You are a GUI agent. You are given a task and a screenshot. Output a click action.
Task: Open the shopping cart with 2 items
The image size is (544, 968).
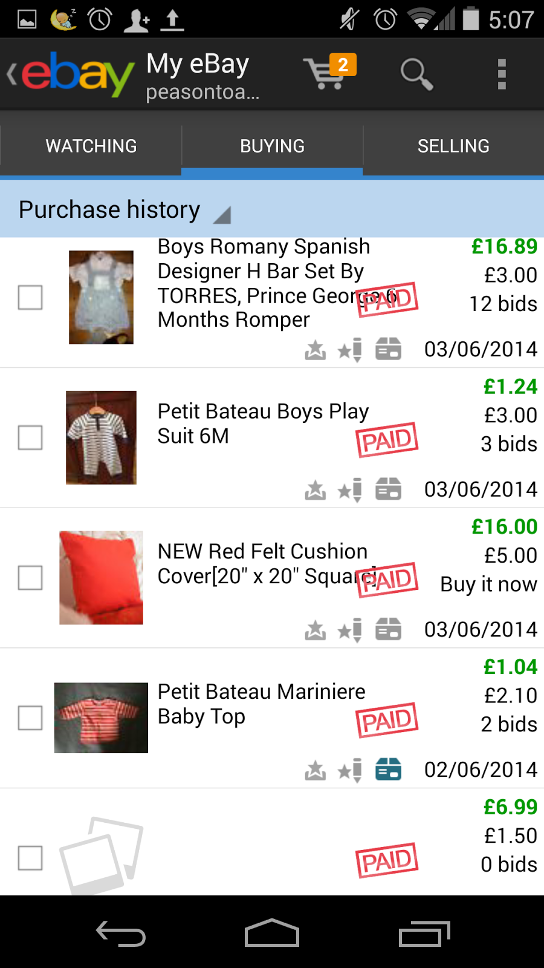[329, 74]
